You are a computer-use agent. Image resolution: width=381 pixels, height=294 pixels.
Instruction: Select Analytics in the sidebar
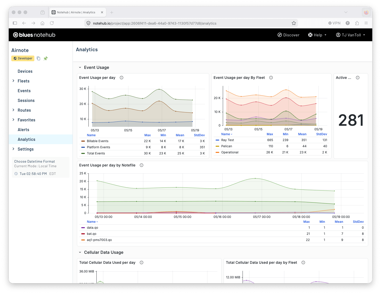tap(41, 139)
